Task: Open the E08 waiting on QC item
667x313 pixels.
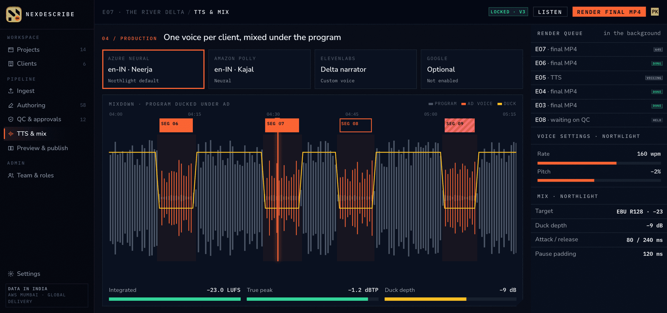Action: (x=599, y=120)
